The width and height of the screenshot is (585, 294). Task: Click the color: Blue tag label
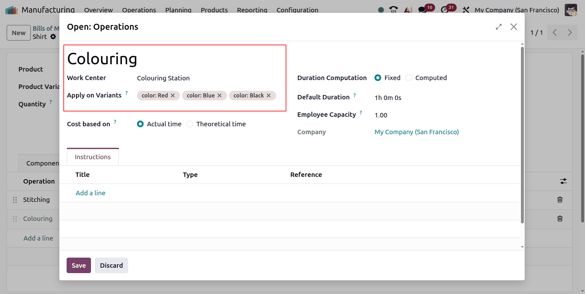click(201, 96)
